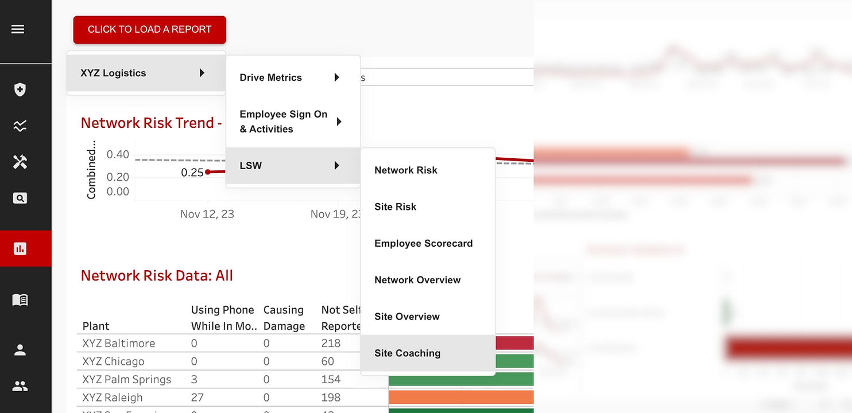The height and width of the screenshot is (413, 852).
Task: Click the shield with plus sidebar icon
Action: click(20, 89)
